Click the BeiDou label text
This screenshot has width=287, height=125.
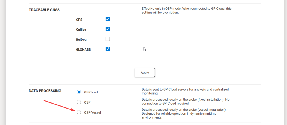tap(81, 40)
